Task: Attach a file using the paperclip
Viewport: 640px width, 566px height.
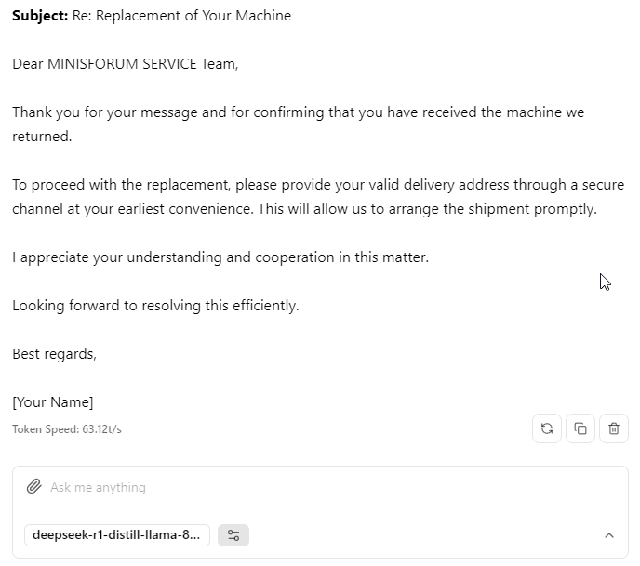Action: (x=33, y=486)
